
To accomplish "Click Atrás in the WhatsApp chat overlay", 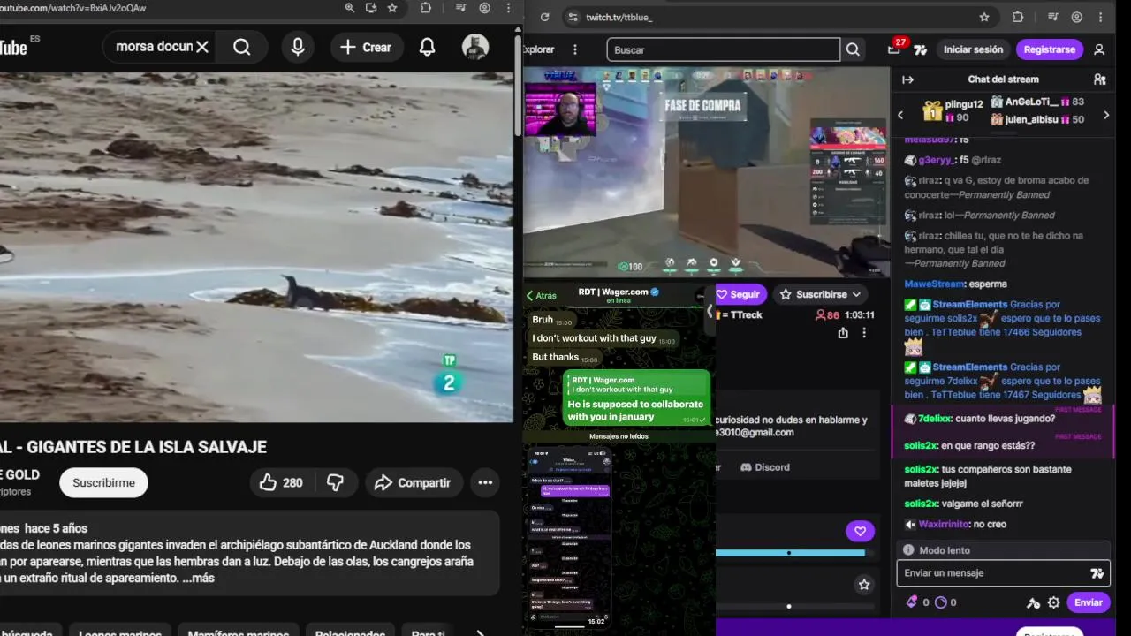I will pos(541,296).
